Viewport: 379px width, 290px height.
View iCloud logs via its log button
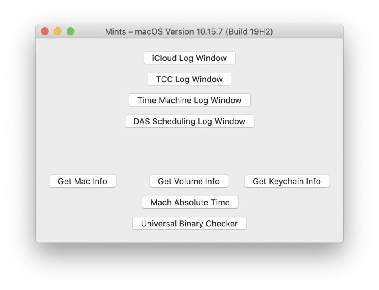coord(189,58)
